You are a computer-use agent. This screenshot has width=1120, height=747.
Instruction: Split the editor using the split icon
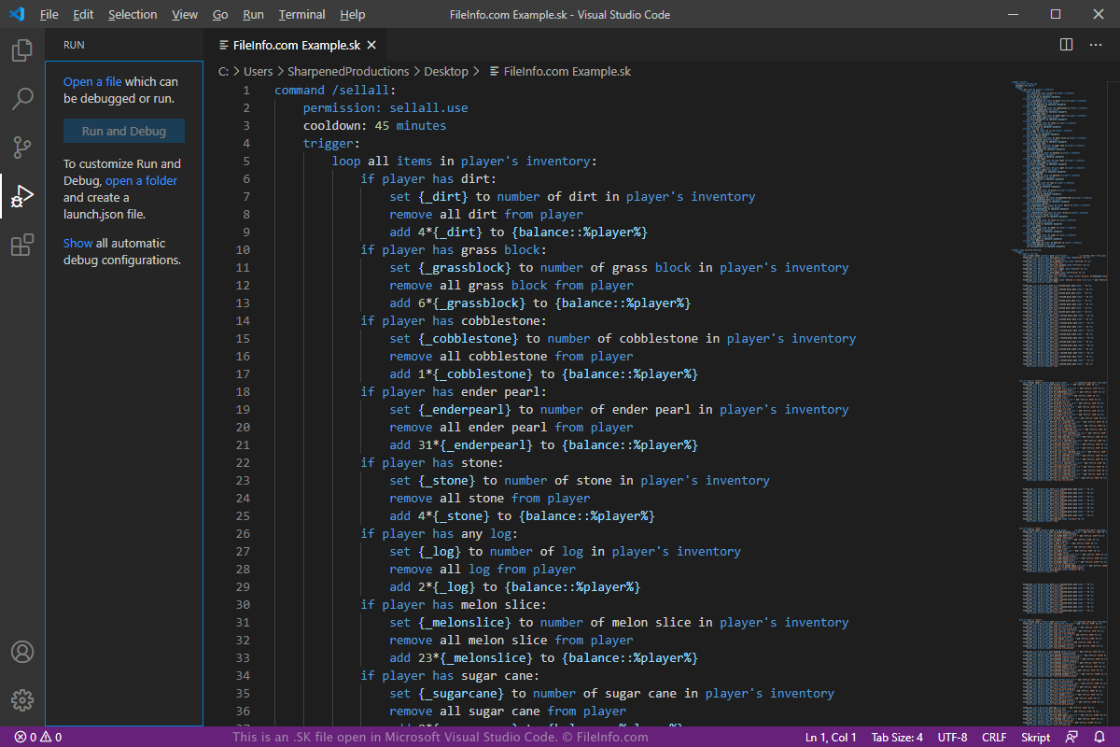click(x=1066, y=44)
